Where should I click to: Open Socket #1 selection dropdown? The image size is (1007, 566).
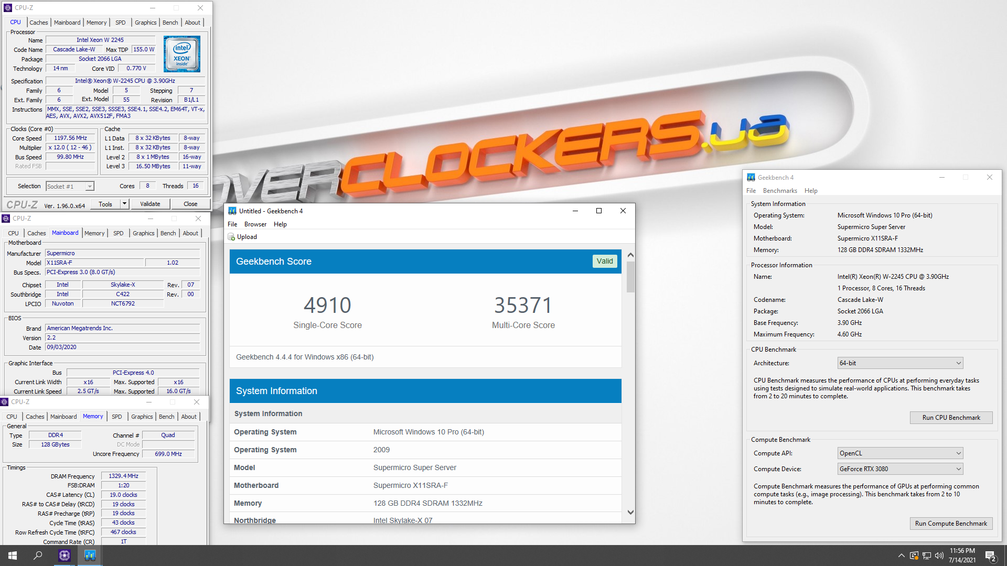(90, 187)
